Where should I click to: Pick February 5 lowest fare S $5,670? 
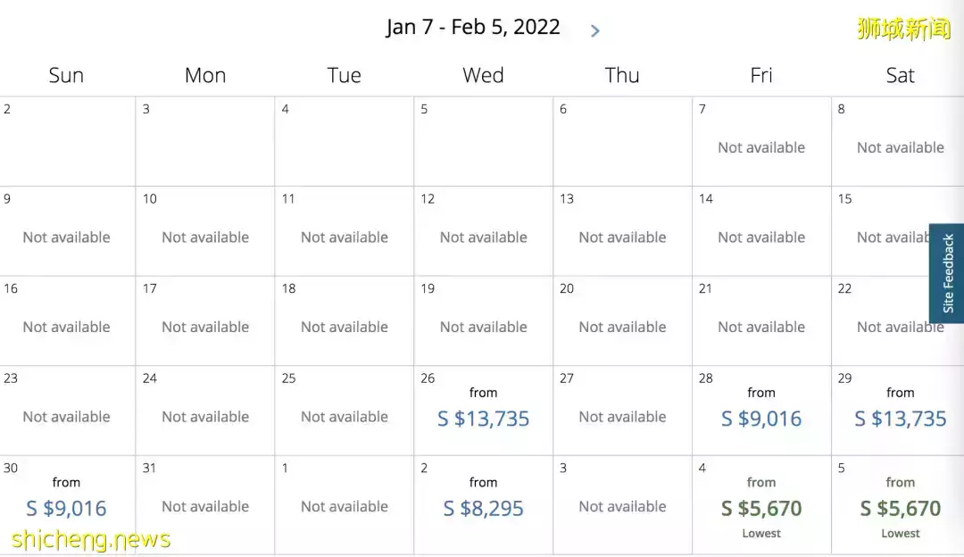point(900,509)
